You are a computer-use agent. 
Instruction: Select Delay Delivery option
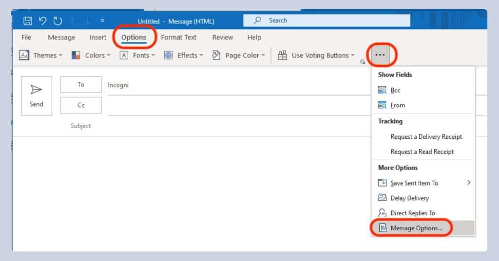409,198
